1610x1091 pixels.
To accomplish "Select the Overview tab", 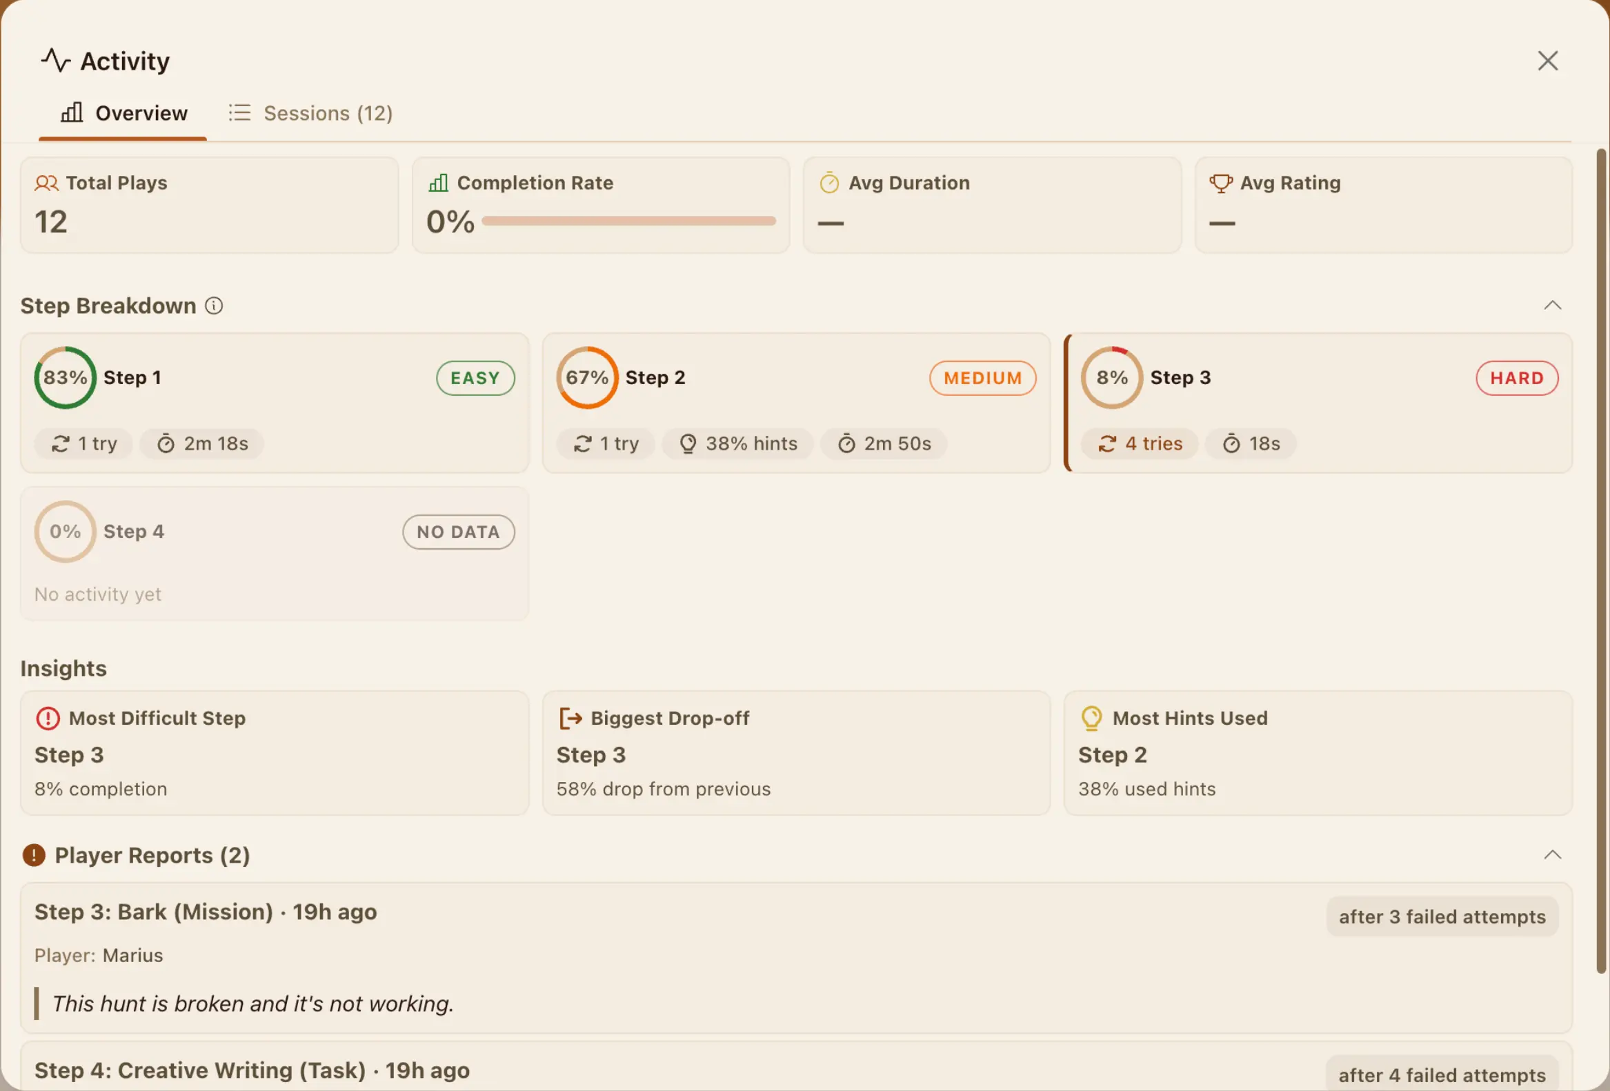I will 123,113.
